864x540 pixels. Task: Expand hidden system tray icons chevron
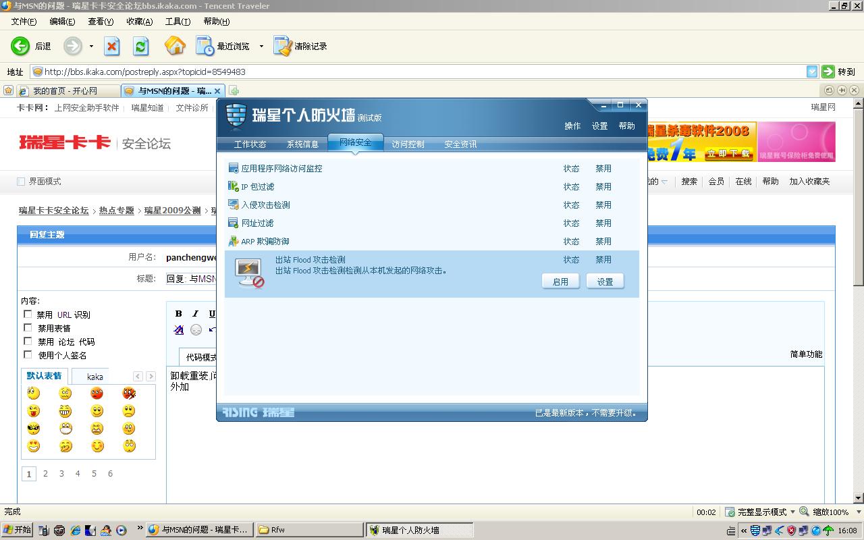(x=743, y=531)
